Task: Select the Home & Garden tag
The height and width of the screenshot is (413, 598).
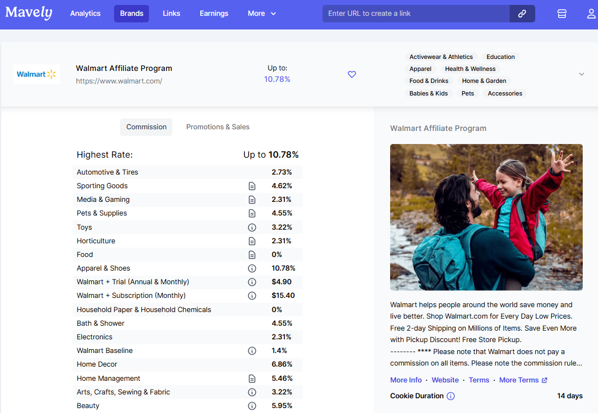Action: (x=484, y=81)
